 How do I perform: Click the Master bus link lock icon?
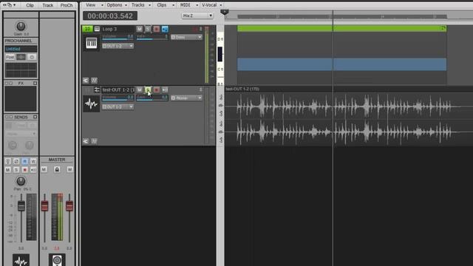pos(57,169)
